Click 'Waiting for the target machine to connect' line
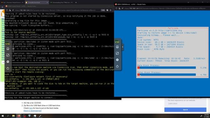This screenshot has height=118, width=210. [30, 98]
